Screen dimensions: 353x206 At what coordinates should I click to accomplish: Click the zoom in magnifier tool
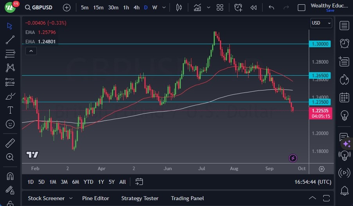coord(10,157)
